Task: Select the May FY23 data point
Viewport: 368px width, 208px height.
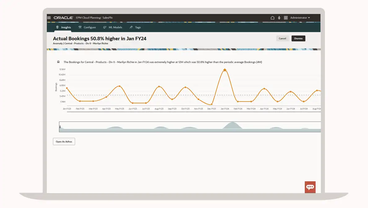Action: click(120, 86)
